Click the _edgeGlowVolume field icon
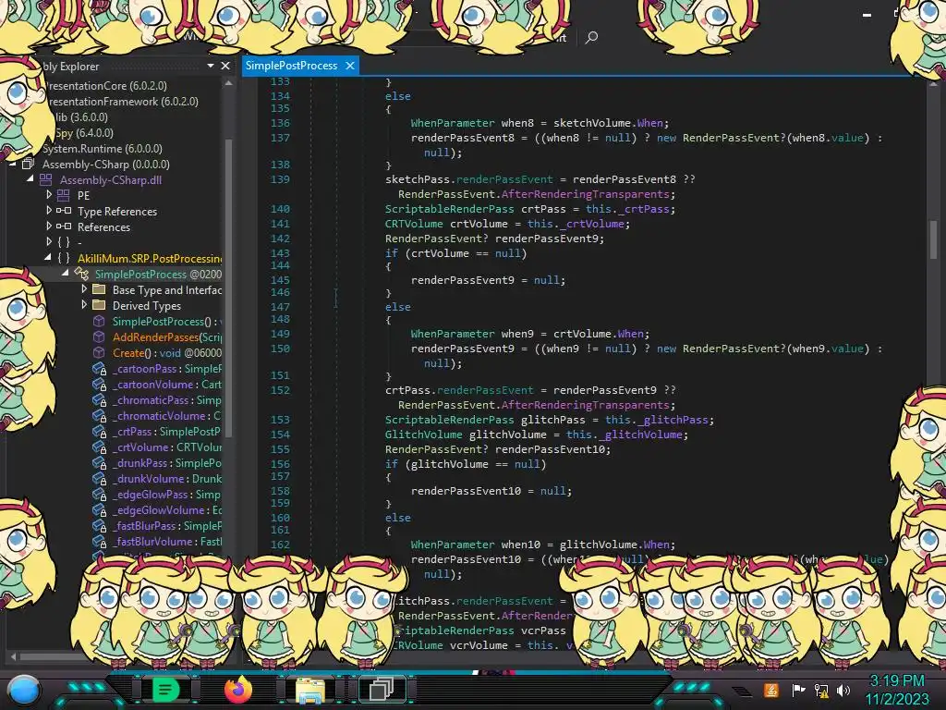This screenshot has width=946, height=710. tap(100, 510)
